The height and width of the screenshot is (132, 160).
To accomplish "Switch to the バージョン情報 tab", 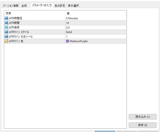I will (x=11, y=6).
